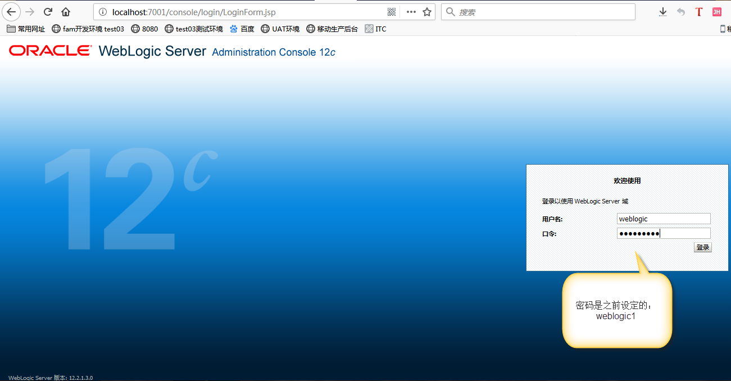Open the browser home page icon
This screenshot has height=381, width=731.
[x=66, y=12]
